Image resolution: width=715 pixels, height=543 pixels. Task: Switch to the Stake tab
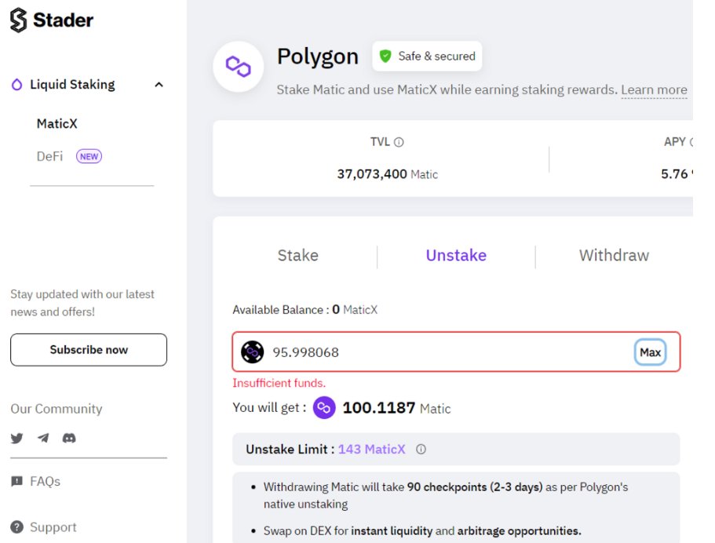point(298,256)
